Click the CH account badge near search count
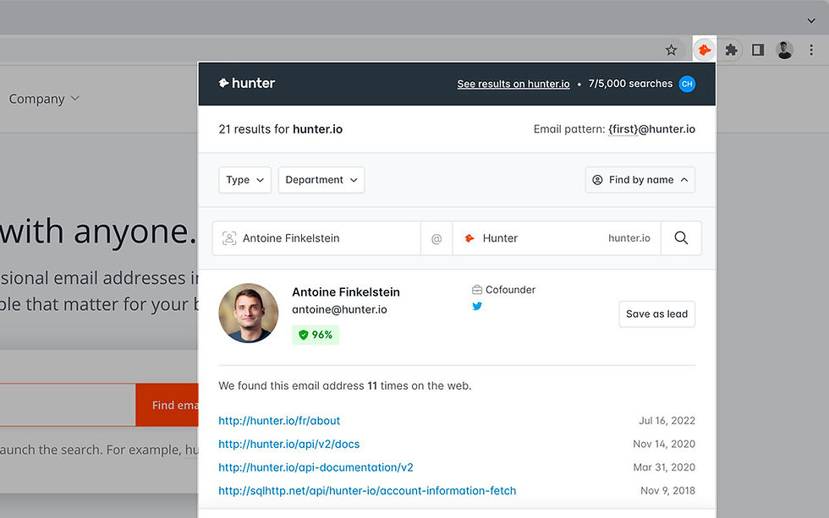829x518 pixels. [x=687, y=84]
